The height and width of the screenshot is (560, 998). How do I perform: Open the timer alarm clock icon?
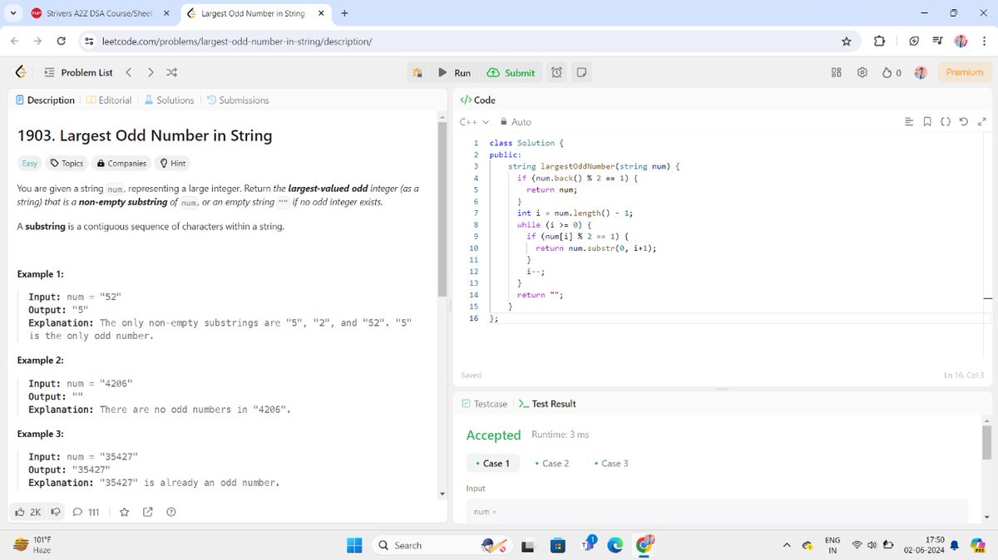pyautogui.click(x=556, y=73)
